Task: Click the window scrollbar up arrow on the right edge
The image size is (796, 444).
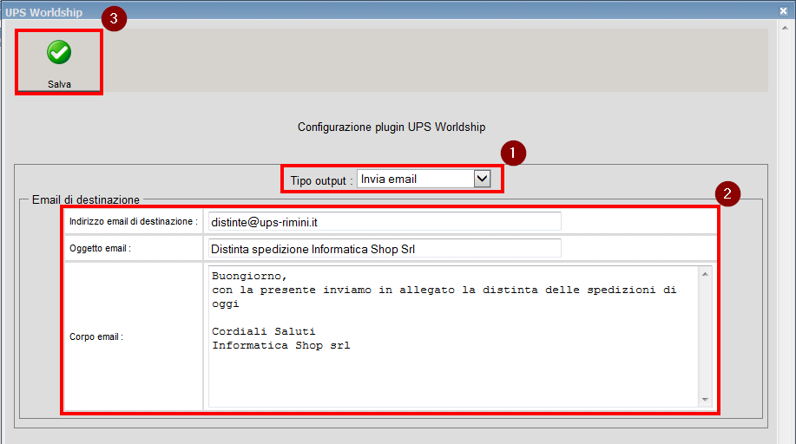Action: (x=786, y=28)
